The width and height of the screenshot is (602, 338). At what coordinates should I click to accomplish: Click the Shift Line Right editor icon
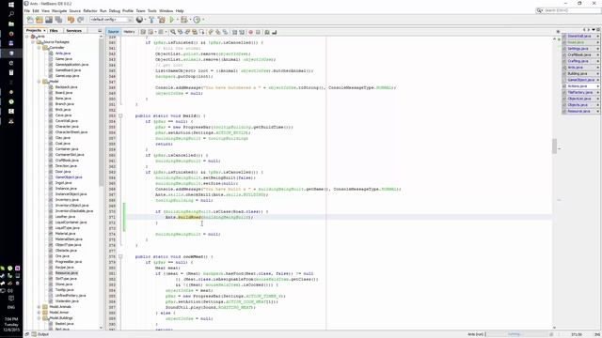(242, 32)
